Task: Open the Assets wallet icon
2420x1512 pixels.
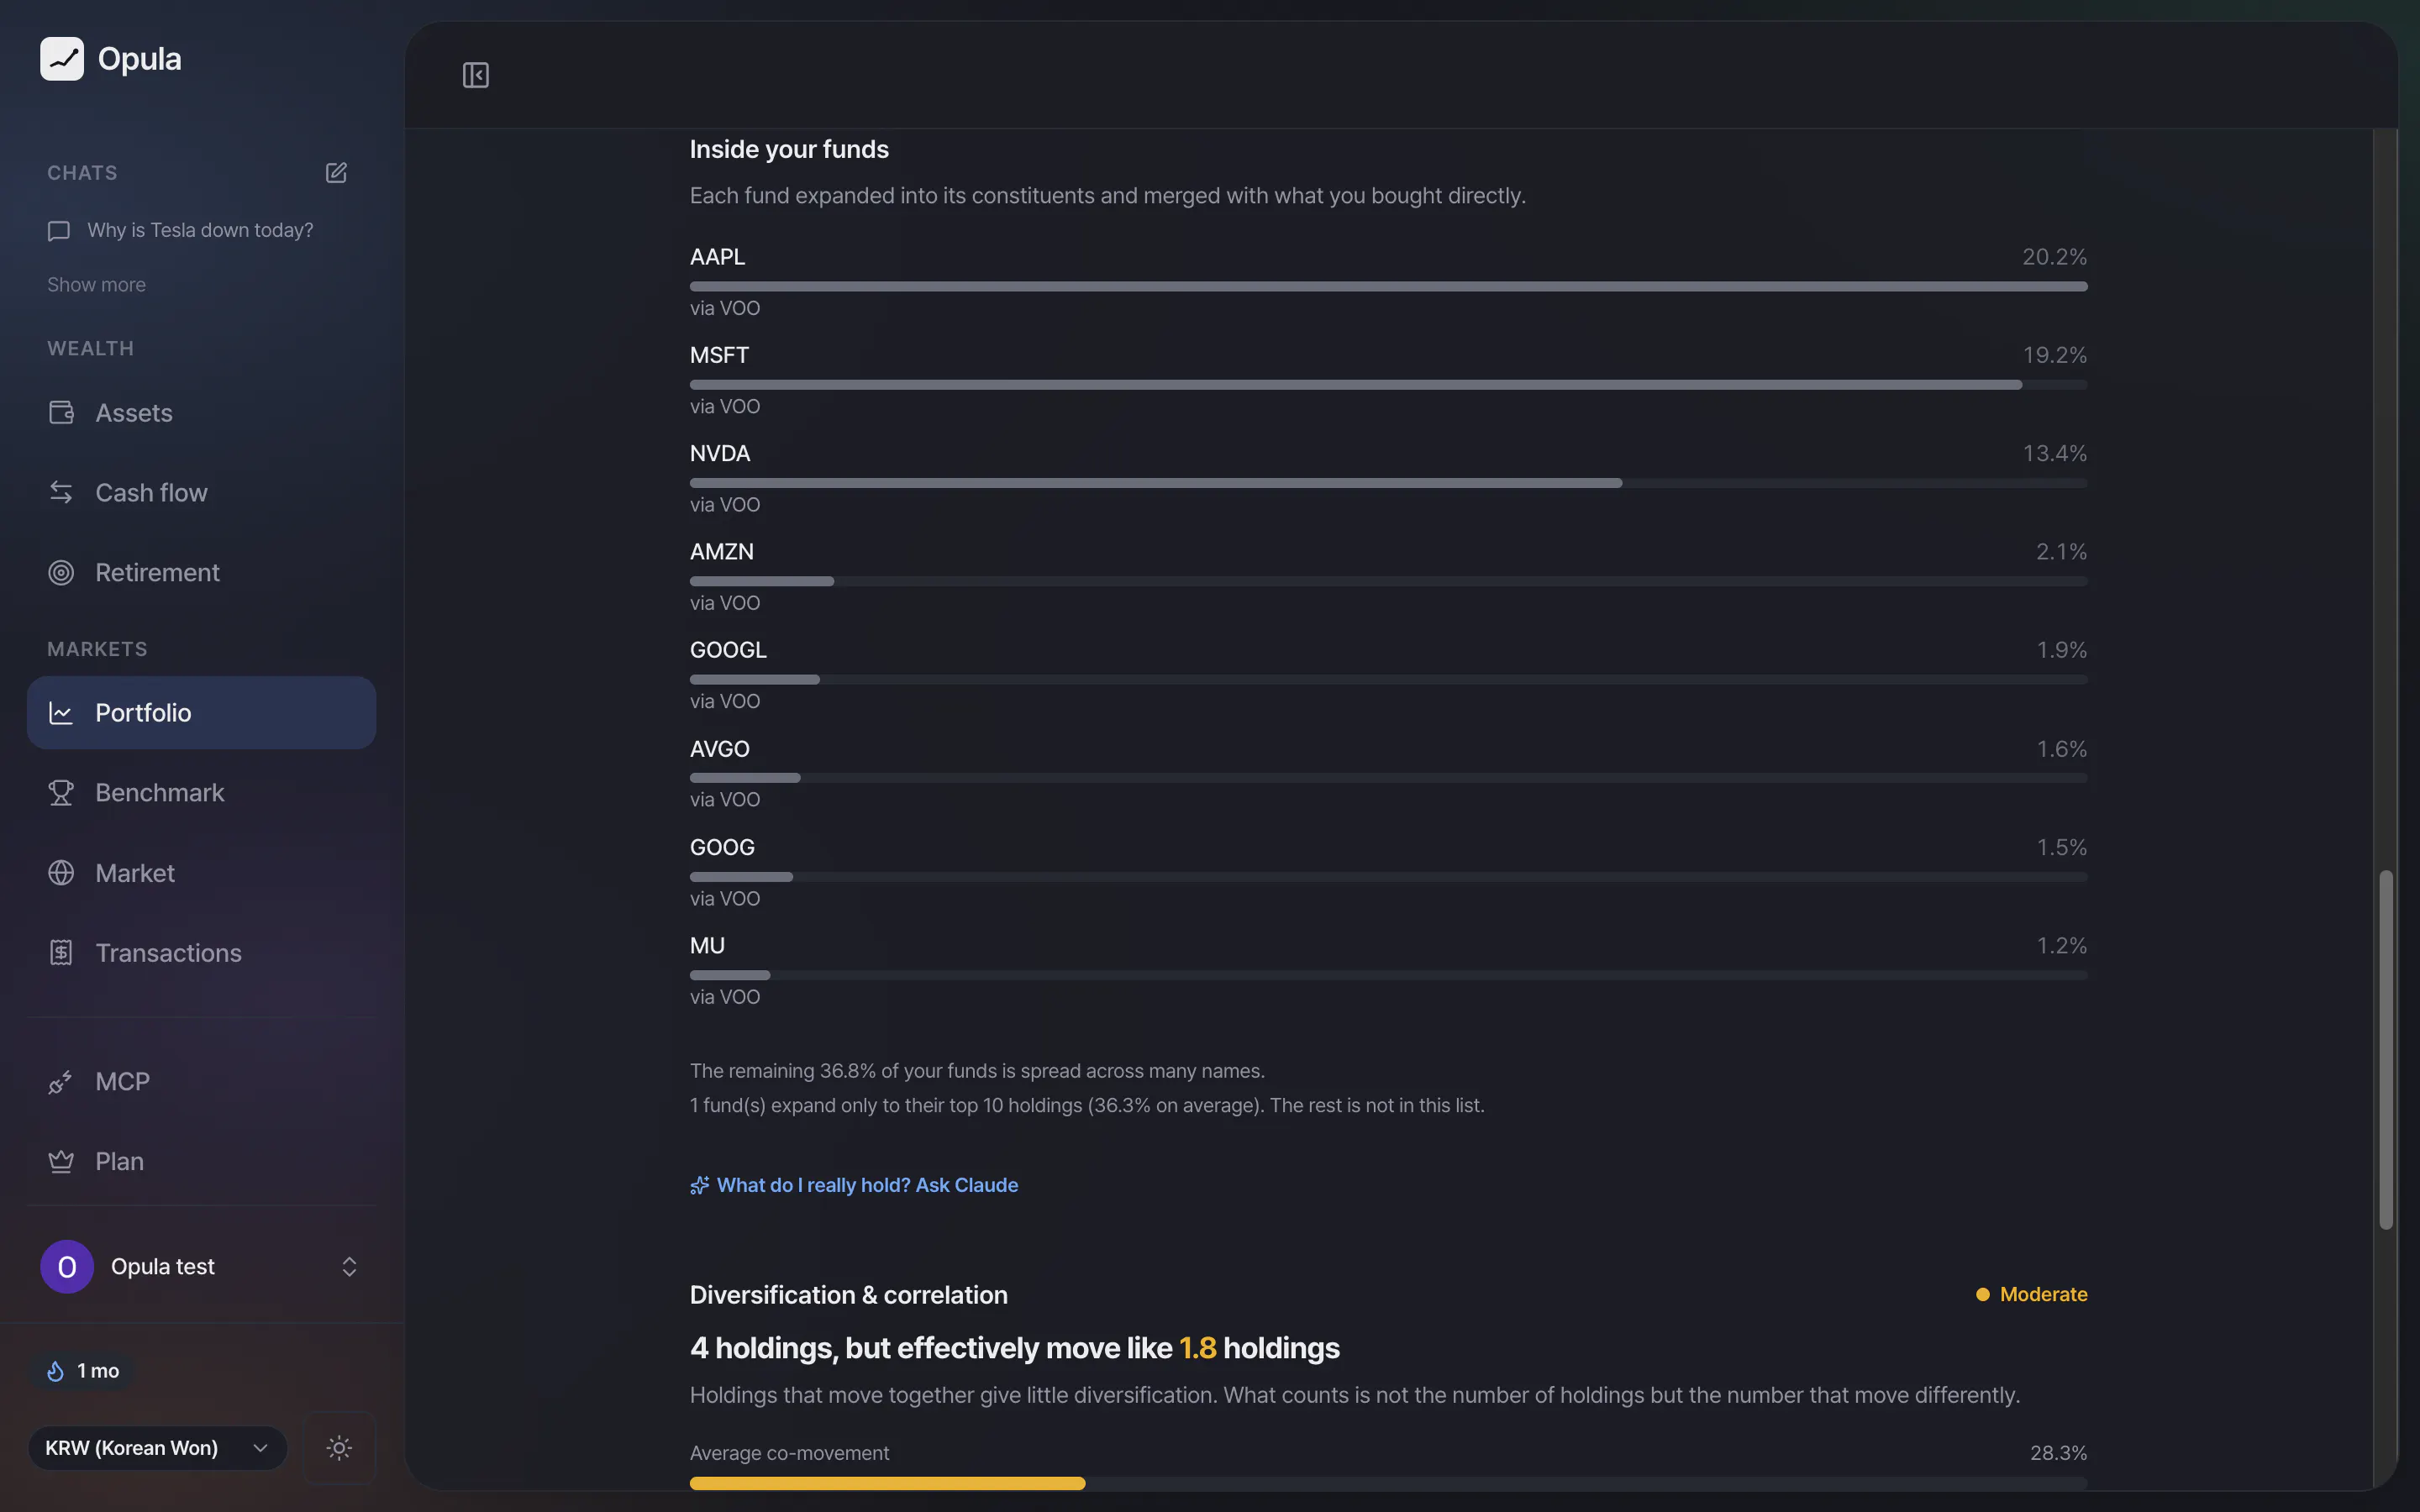Action: point(61,412)
